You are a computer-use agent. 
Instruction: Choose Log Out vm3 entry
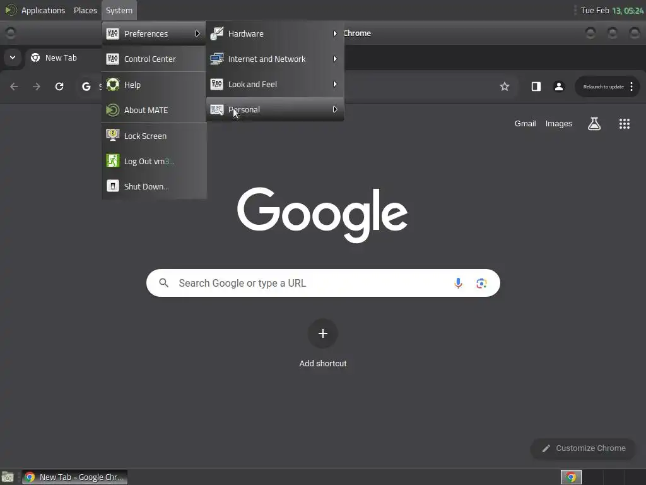click(x=154, y=161)
